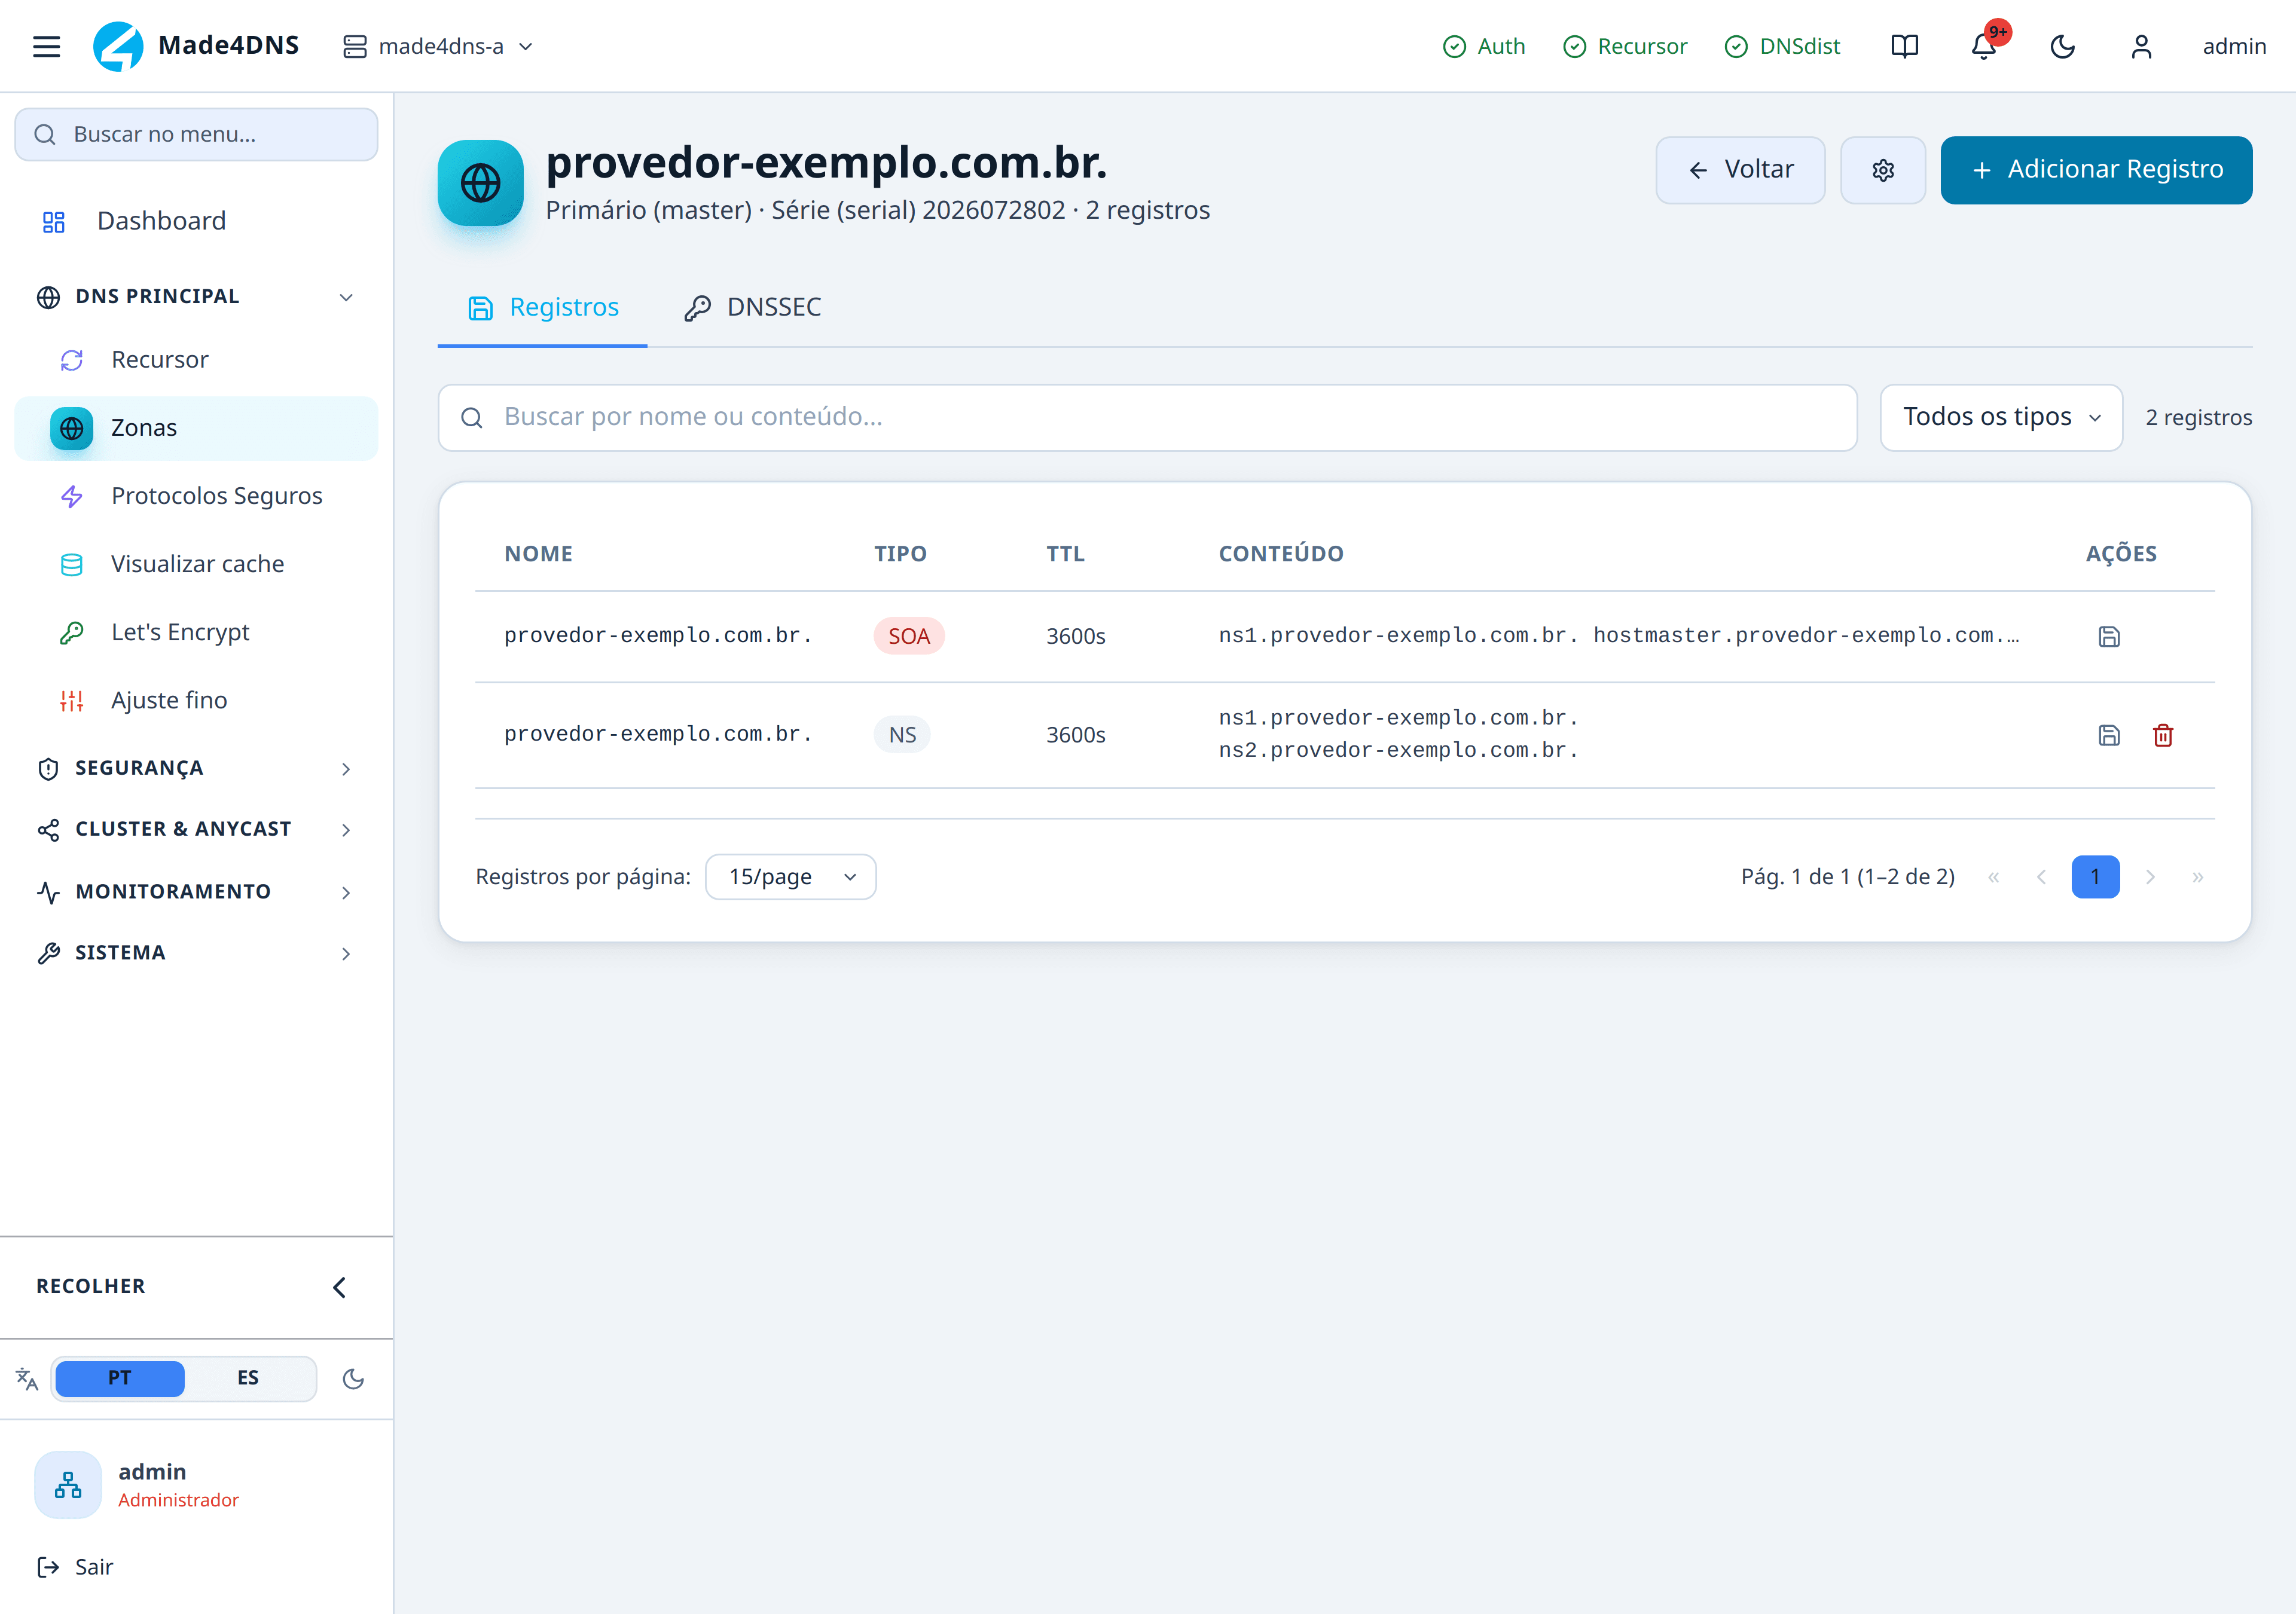The image size is (2296, 1614).
Task: Open Visualizar cache menu item
Action: (x=196, y=564)
